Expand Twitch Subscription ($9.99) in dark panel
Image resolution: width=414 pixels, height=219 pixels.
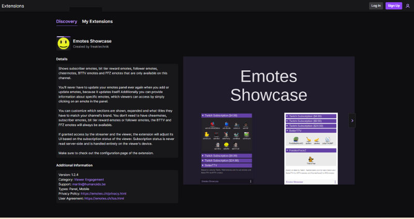click(x=226, y=155)
